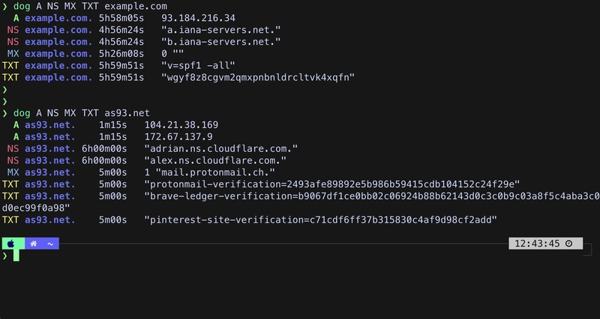
Task: Click the Apple logo prompt segment
Action: pyautogui.click(x=11, y=243)
